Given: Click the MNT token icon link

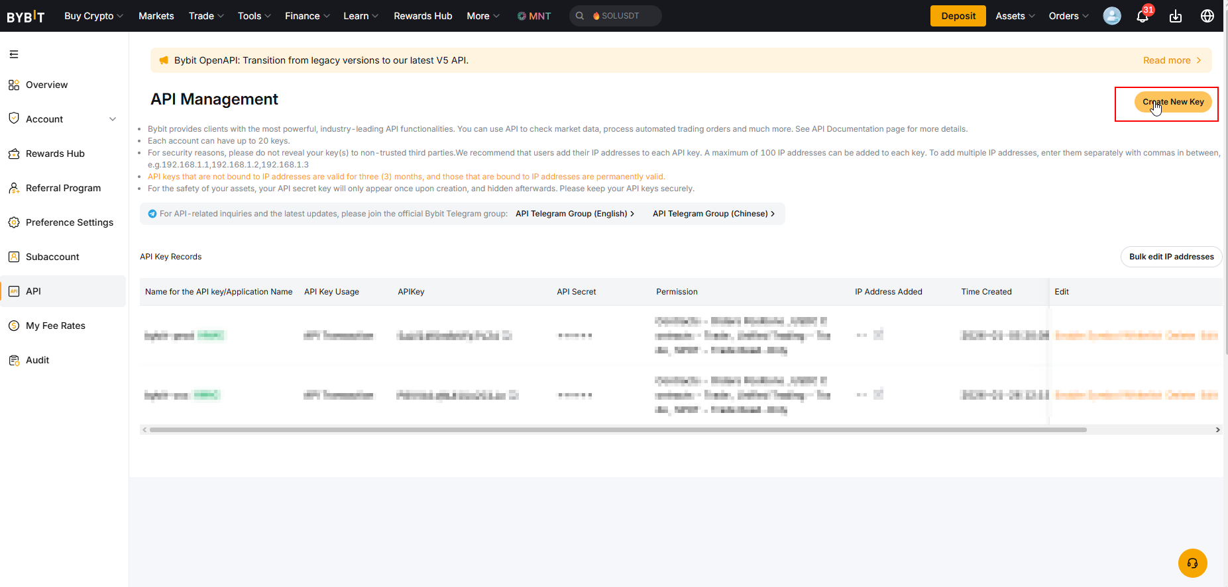Looking at the screenshot, I should pyautogui.click(x=534, y=16).
